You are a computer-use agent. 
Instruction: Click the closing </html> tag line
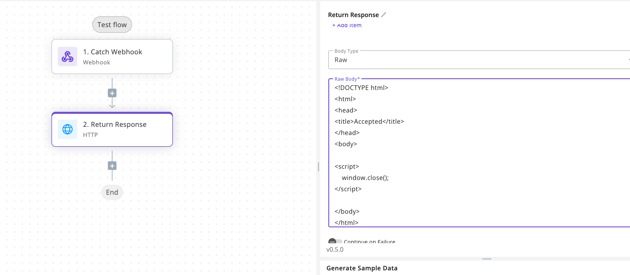pyautogui.click(x=346, y=223)
